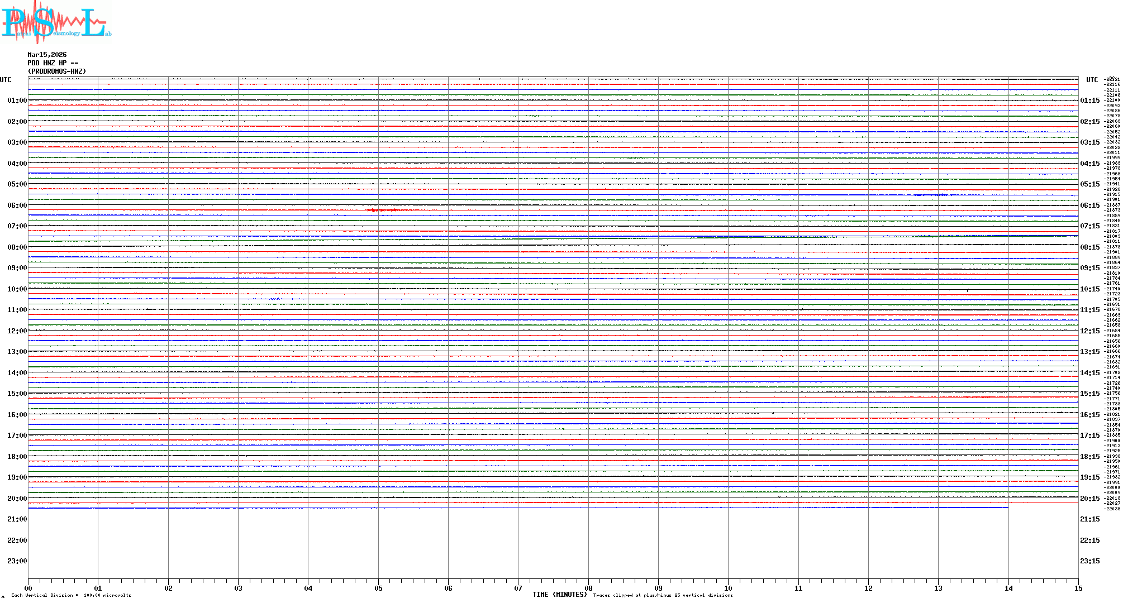Click the end of the last blue trace
Viewport: 1123px width, 603px height.
[x=1007, y=508]
